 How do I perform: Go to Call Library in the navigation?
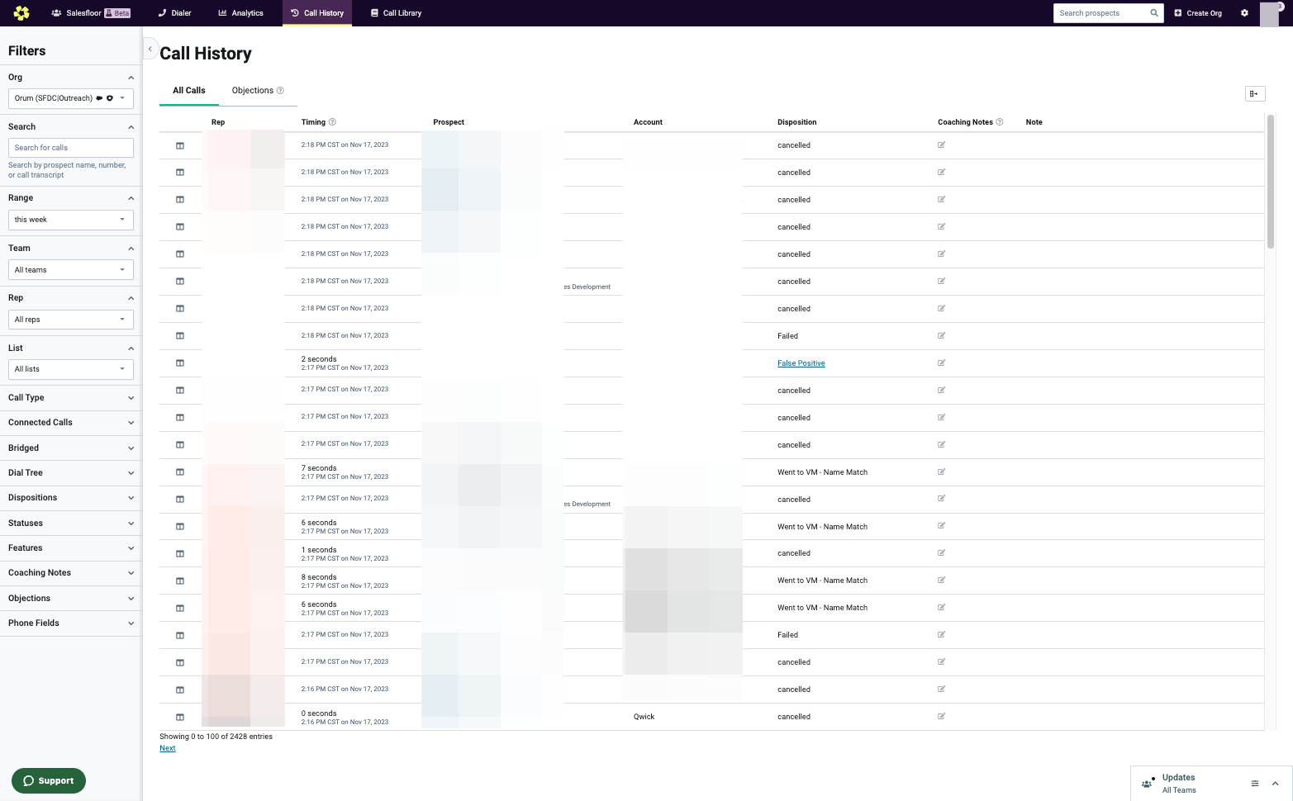coord(397,13)
